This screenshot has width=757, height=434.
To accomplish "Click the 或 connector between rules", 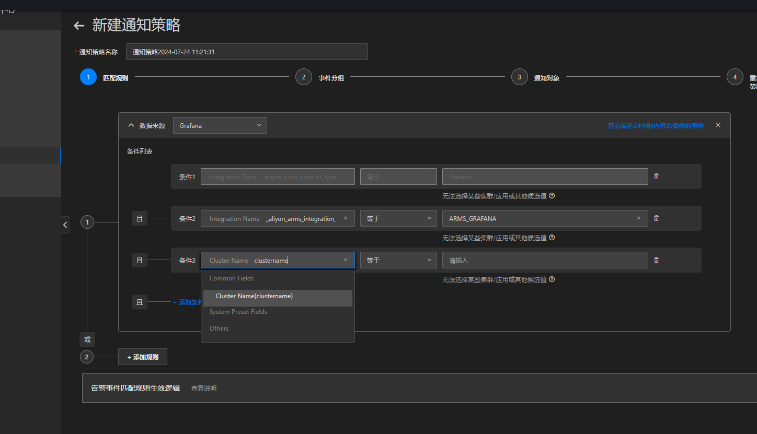I will (87, 339).
